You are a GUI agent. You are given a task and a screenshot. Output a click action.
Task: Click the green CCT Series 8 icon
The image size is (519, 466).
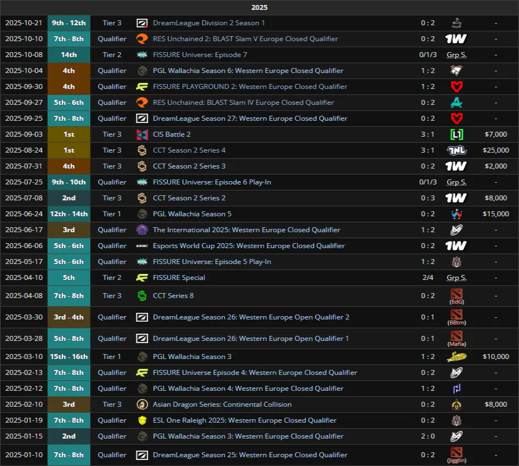(x=142, y=296)
